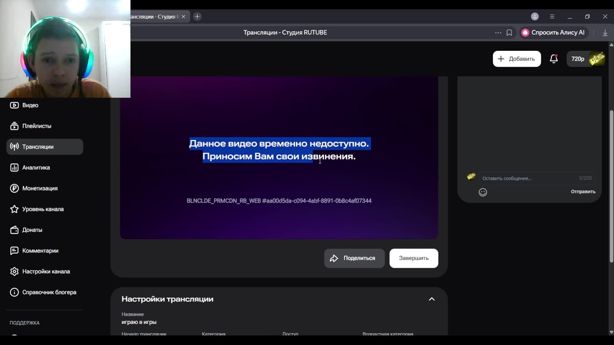
Task: Click the Поделиться button
Action: pos(354,258)
